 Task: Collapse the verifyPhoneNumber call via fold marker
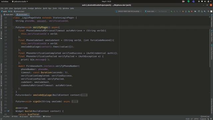pos(12,66)
